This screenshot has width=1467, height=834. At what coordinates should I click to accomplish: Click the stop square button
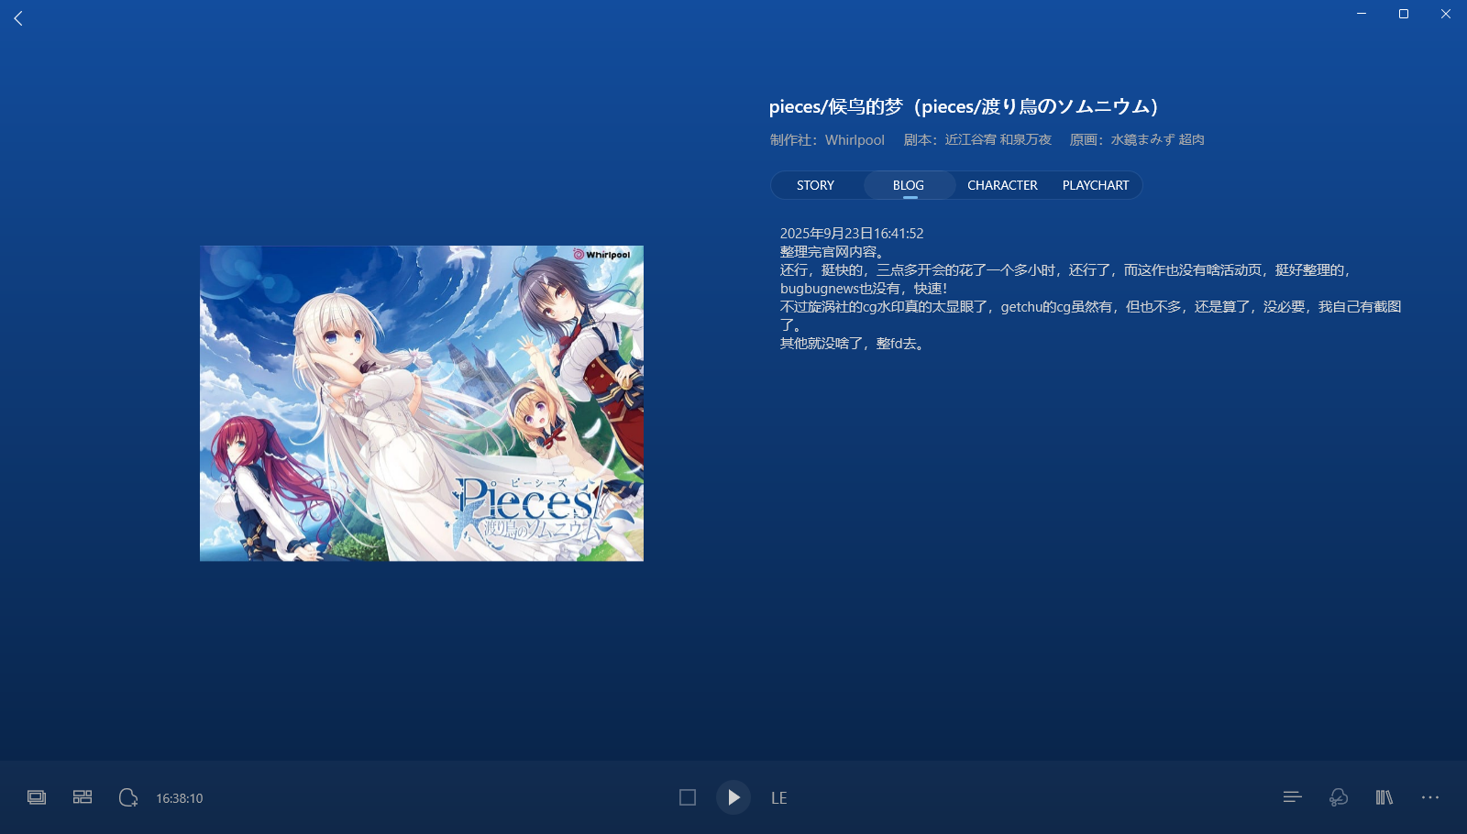pos(688,797)
